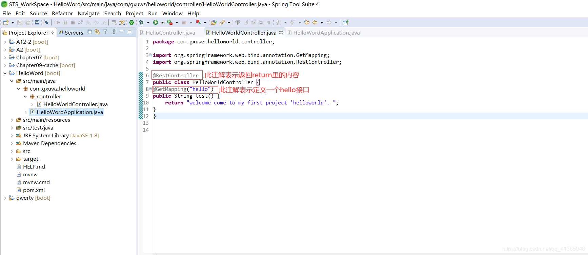Viewport: 588px width, 255px height.
Task: Click the green Run button
Action: pos(156,22)
